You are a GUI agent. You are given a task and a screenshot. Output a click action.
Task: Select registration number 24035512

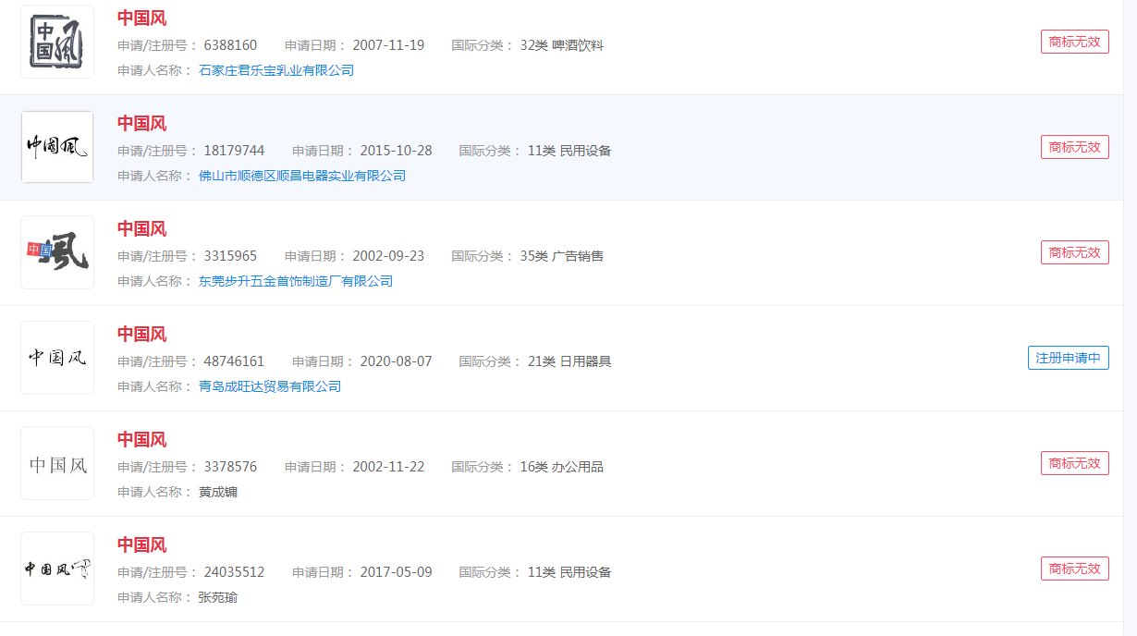(234, 572)
